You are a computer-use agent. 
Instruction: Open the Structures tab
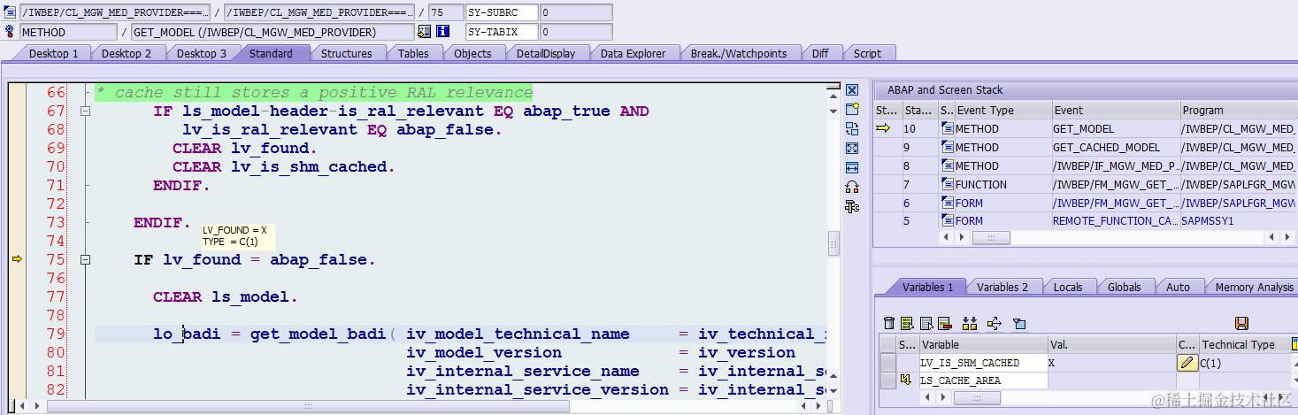tap(346, 53)
